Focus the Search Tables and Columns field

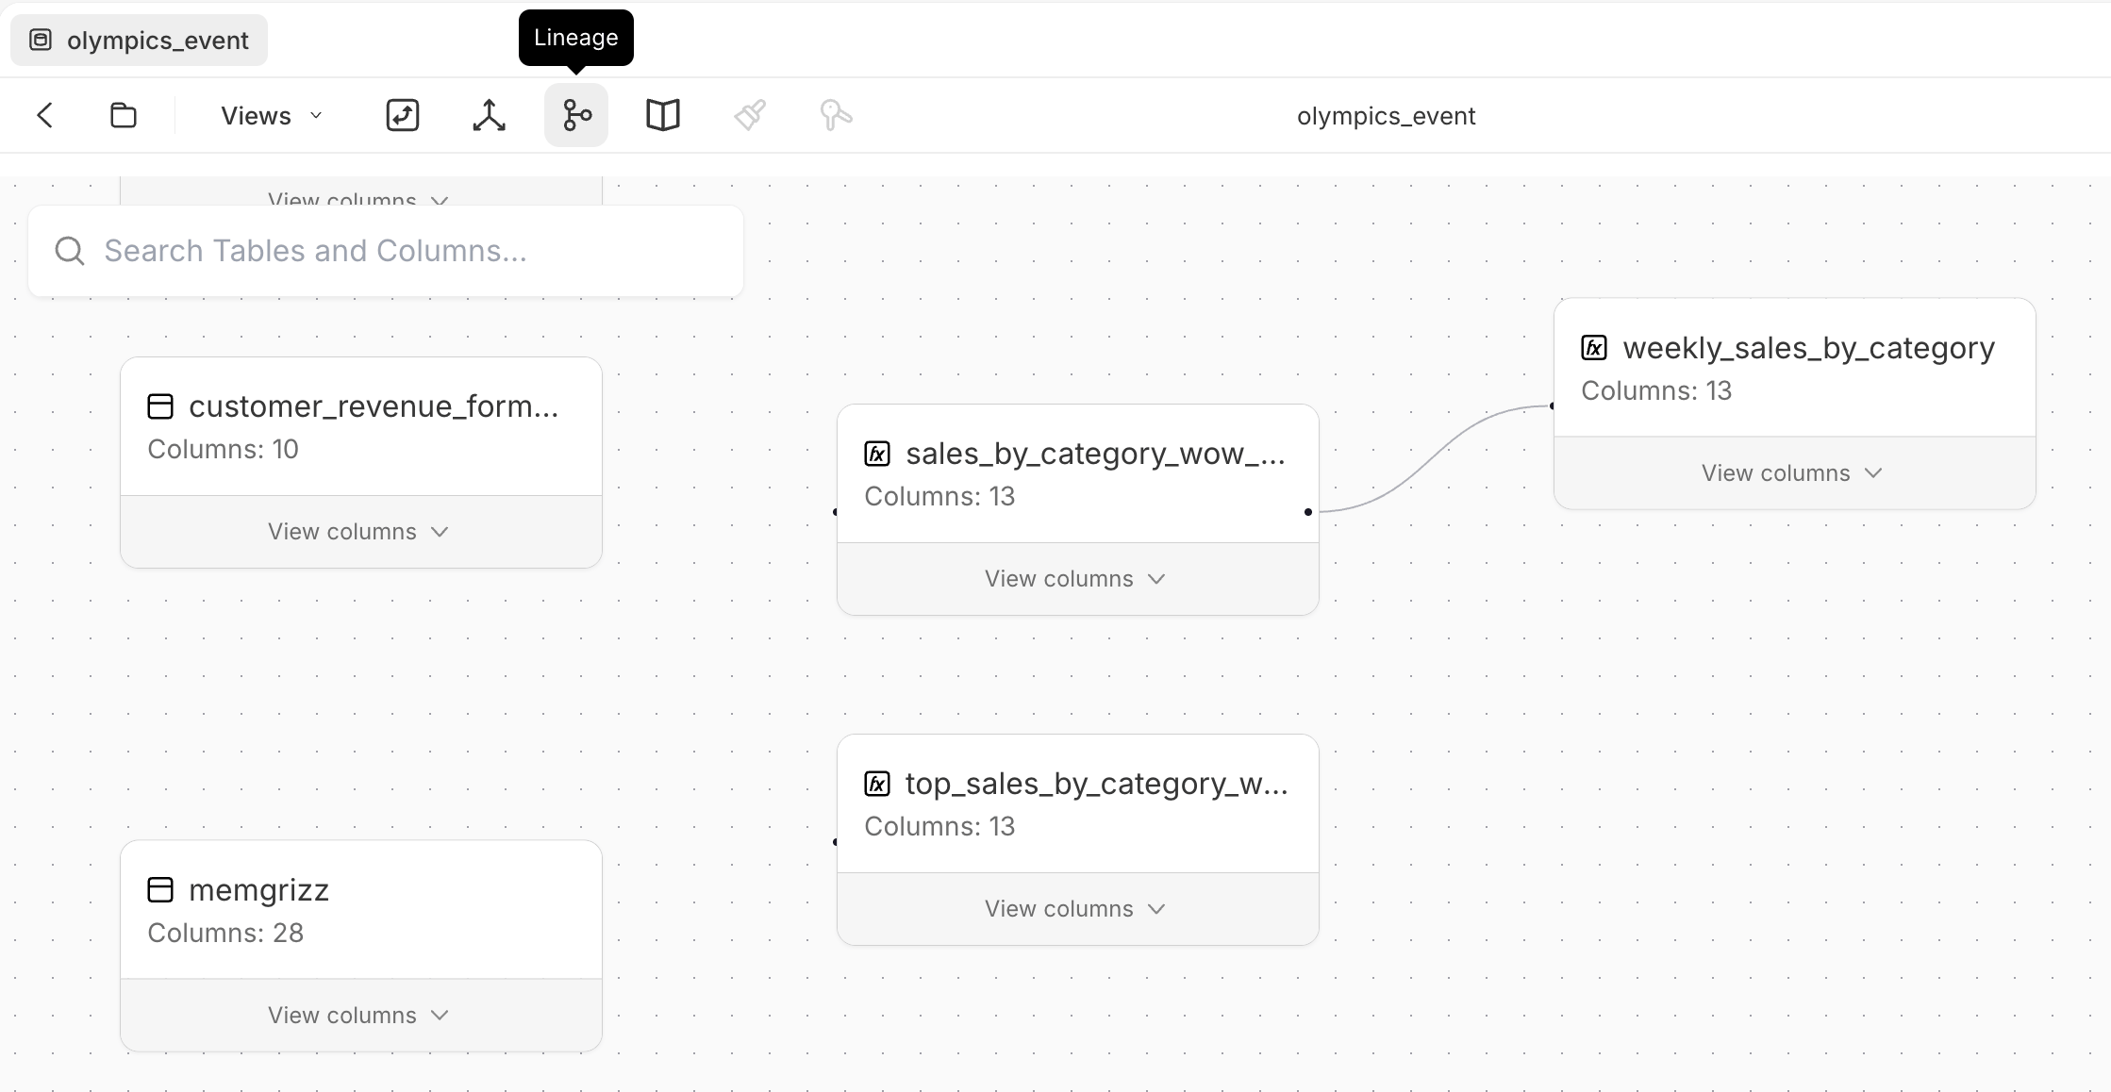coord(386,251)
